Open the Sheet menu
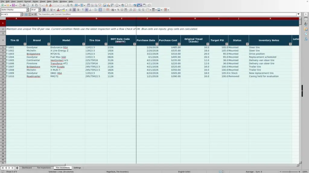This screenshot has width=309, height=173. 43,2
